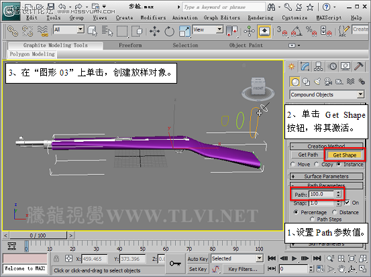Viewport: 371px width, 277px height.
Task: Select Lights category icon
Action: [x=317, y=82]
